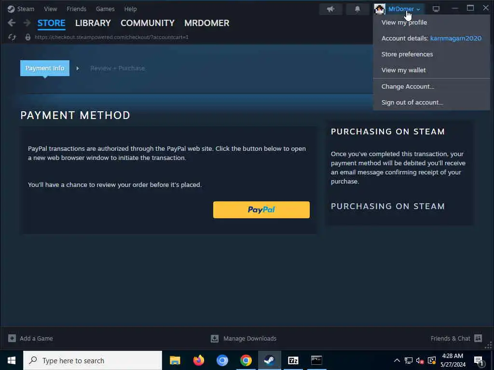Open the Friends menu
Viewport: 494px width, 370px height.
(77, 9)
